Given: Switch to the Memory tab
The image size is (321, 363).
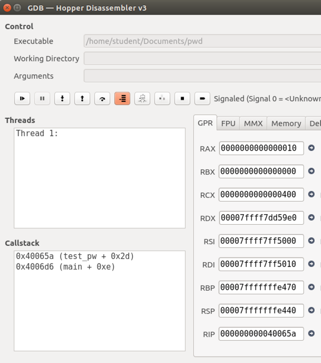Looking at the screenshot, I should click(286, 123).
